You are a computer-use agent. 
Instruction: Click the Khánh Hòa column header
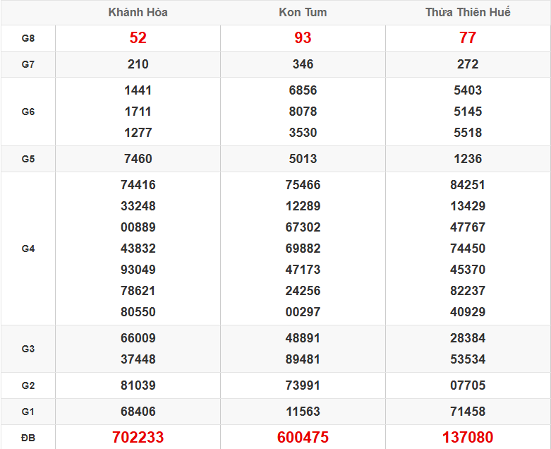(138, 13)
